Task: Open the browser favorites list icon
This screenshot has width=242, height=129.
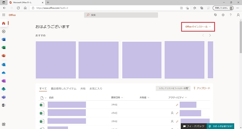Action: (x=195, y=8)
